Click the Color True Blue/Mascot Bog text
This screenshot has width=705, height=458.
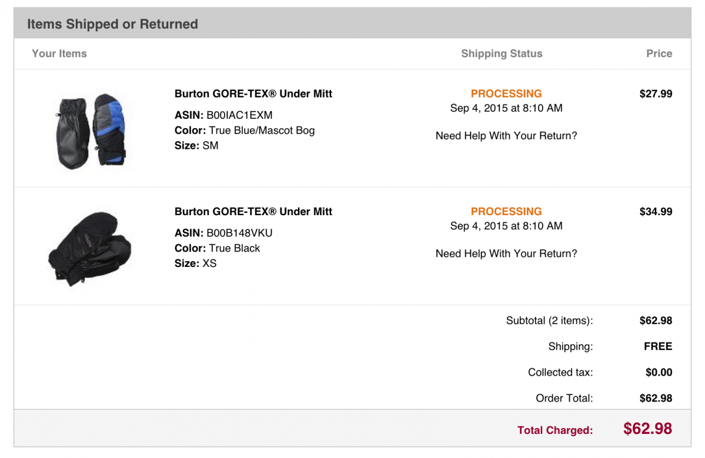pyautogui.click(x=245, y=131)
